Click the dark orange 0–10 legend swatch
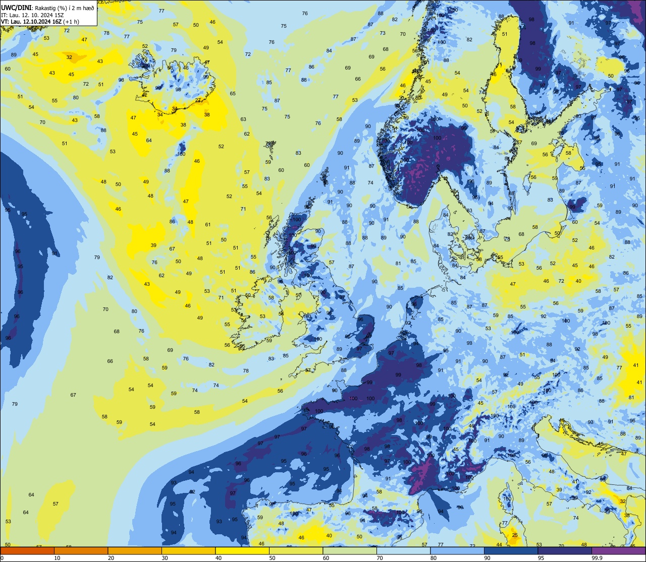The image size is (646, 562). (x=27, y=550)
